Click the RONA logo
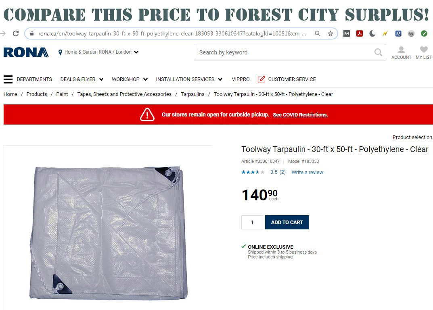Screen dimensions: 433x310 (25, 52)
